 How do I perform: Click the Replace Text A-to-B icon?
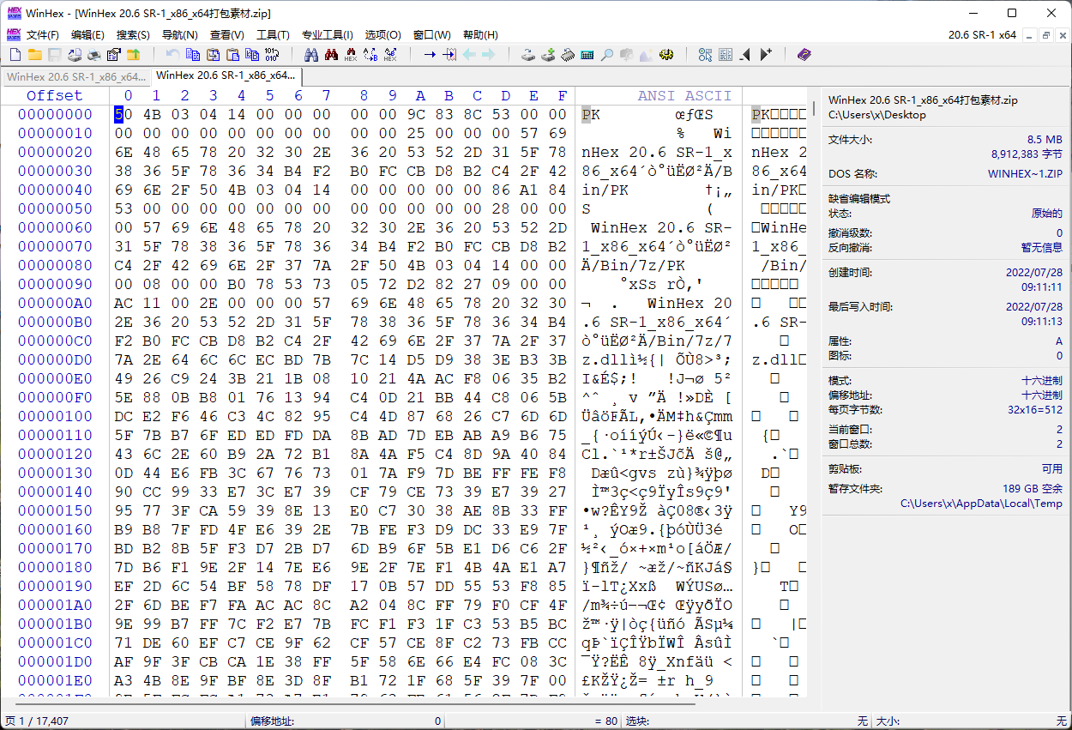(x=370, y=55)
